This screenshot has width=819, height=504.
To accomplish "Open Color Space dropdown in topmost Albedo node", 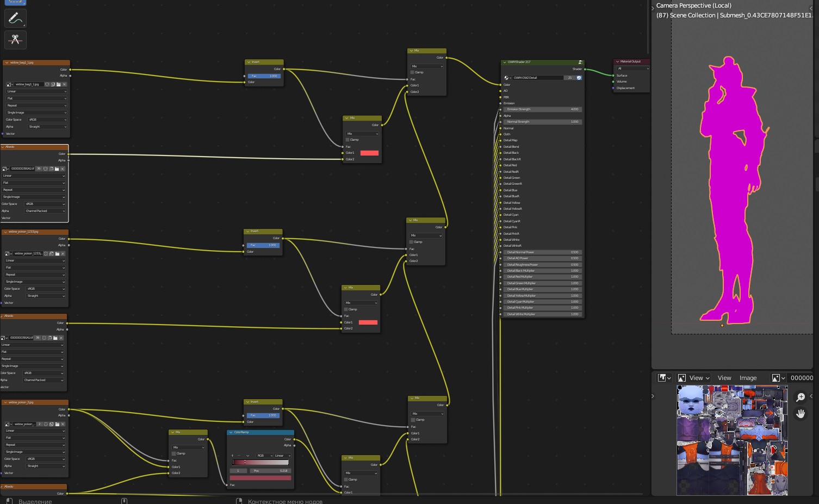I will pos(45,204).
